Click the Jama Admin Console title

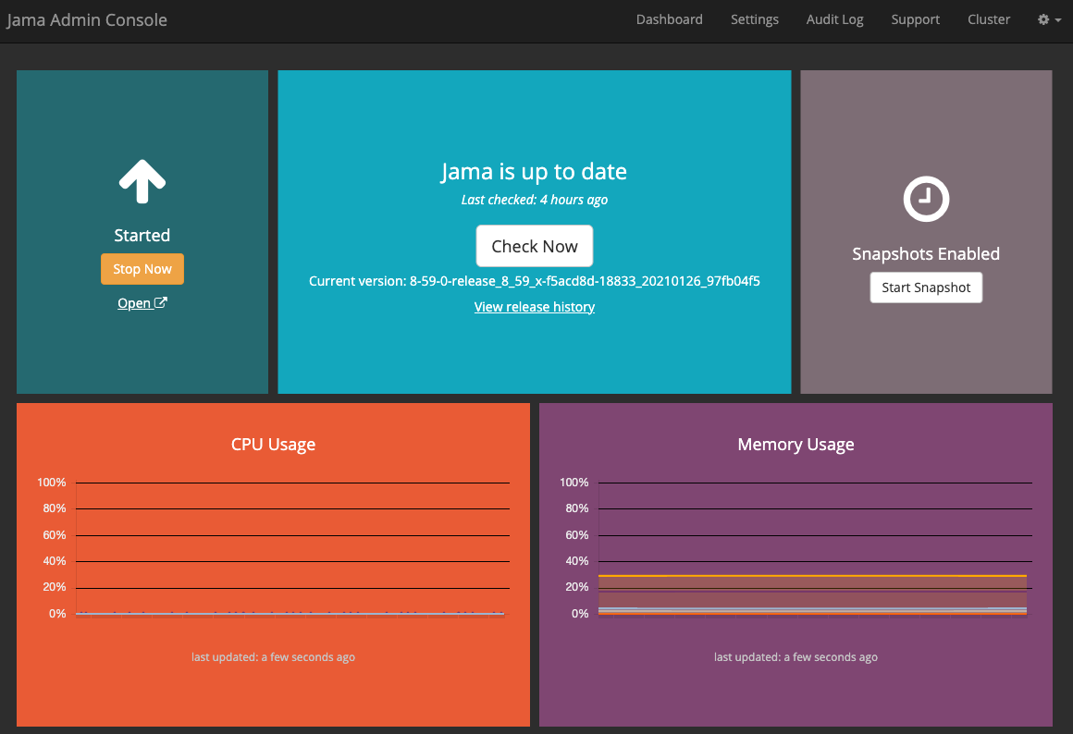click(x=87, y=19)
